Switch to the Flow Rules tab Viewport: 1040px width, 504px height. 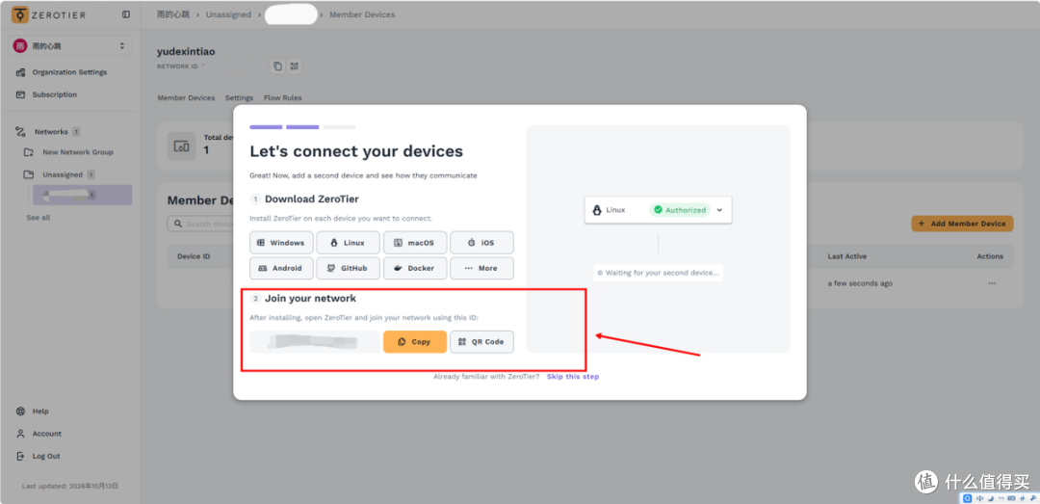pyautogui.click(x=282, y=97)
